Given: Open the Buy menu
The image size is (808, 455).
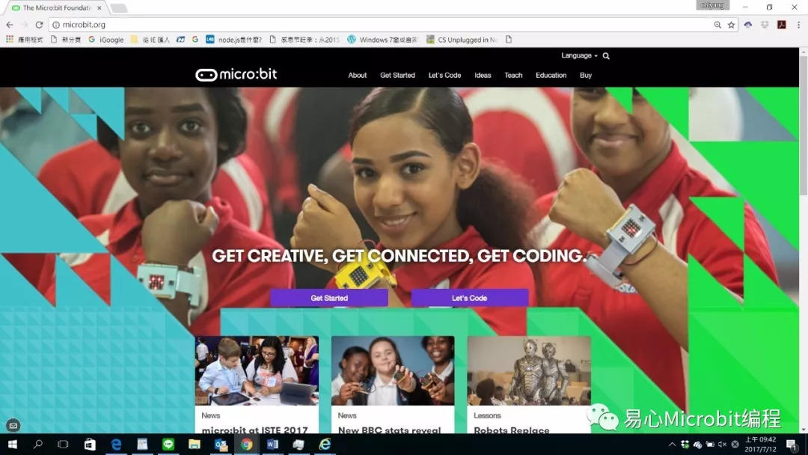Looking at the screenshot, I should click(585, 76).
